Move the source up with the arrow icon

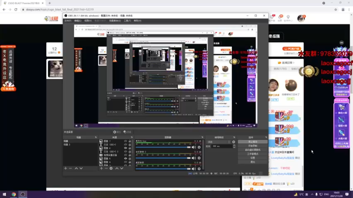[x=117, y=169]
